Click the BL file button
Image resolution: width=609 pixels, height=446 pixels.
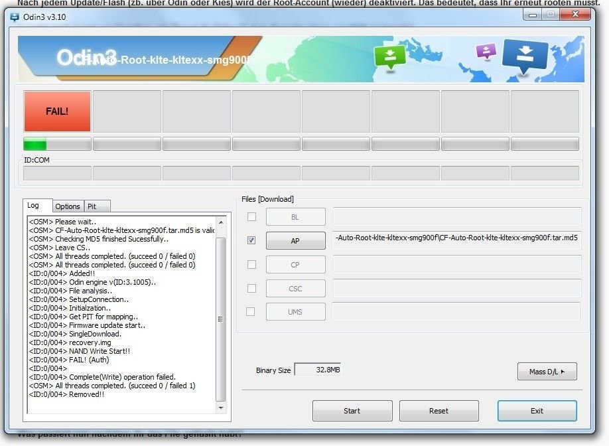tap(296, 217)
